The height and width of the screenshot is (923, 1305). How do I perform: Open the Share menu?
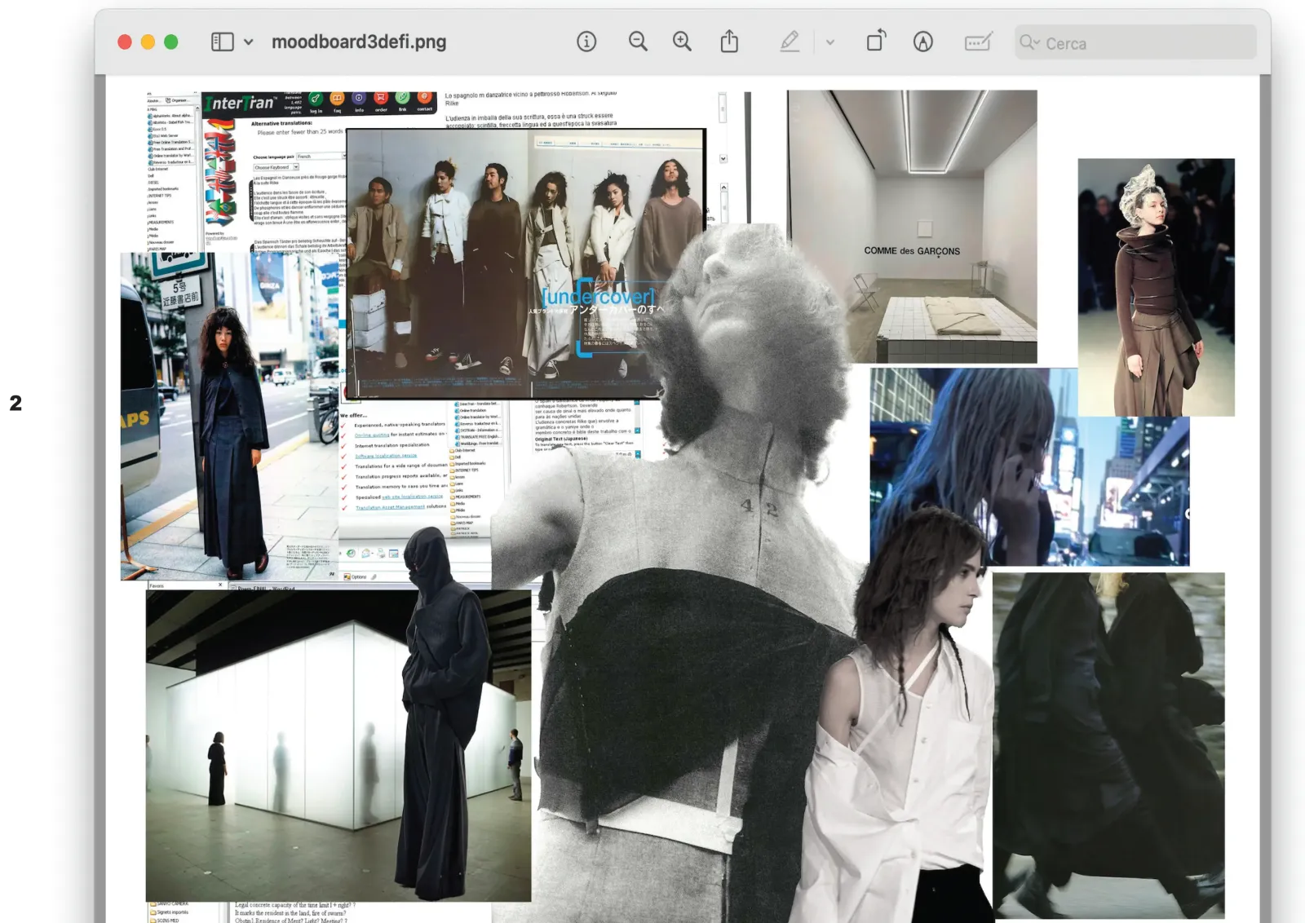tap(729, 42)
